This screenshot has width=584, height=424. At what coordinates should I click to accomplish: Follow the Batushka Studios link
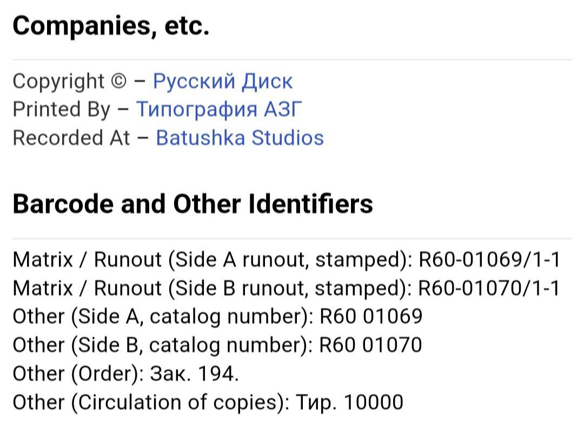pos(240,138)
